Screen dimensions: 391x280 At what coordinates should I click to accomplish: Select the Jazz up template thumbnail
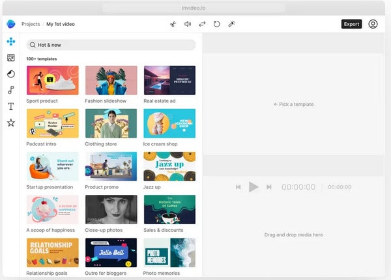tap(169, 166)
